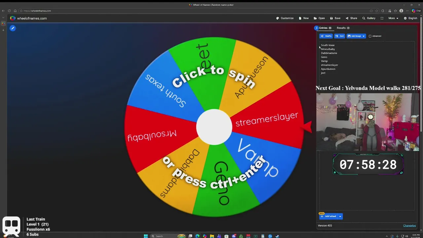Add image to the wheel
The image size is (423, 238).
point(354,36)
